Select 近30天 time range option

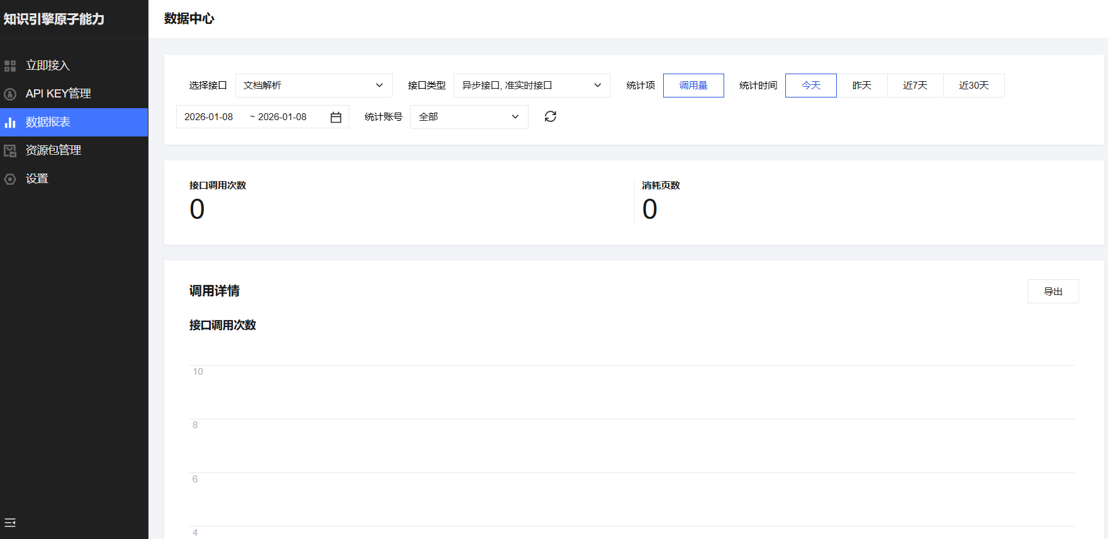pyautogui.click(x=973, y=86)
